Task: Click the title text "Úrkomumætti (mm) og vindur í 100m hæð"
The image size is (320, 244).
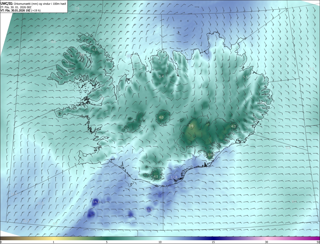Action: 40,3
